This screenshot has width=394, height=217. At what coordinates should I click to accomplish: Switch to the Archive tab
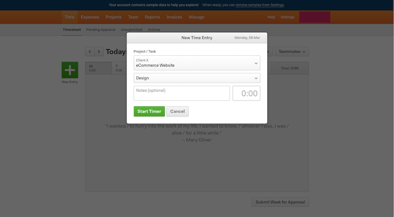tap(154, 30)
